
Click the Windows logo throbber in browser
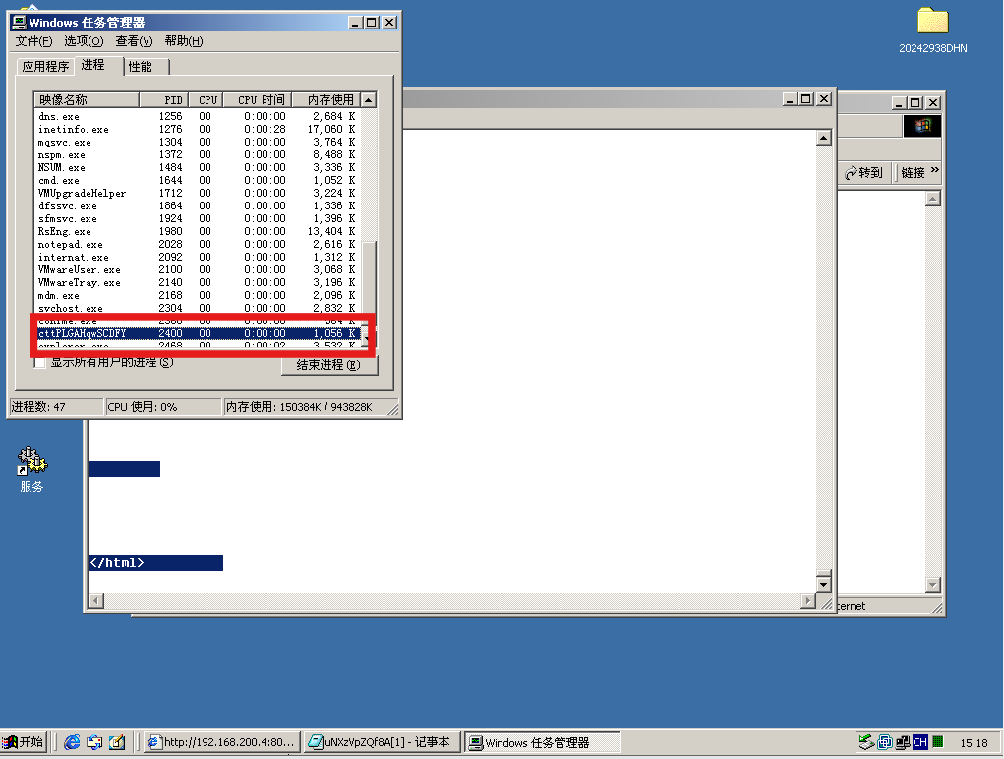[922, 126]
